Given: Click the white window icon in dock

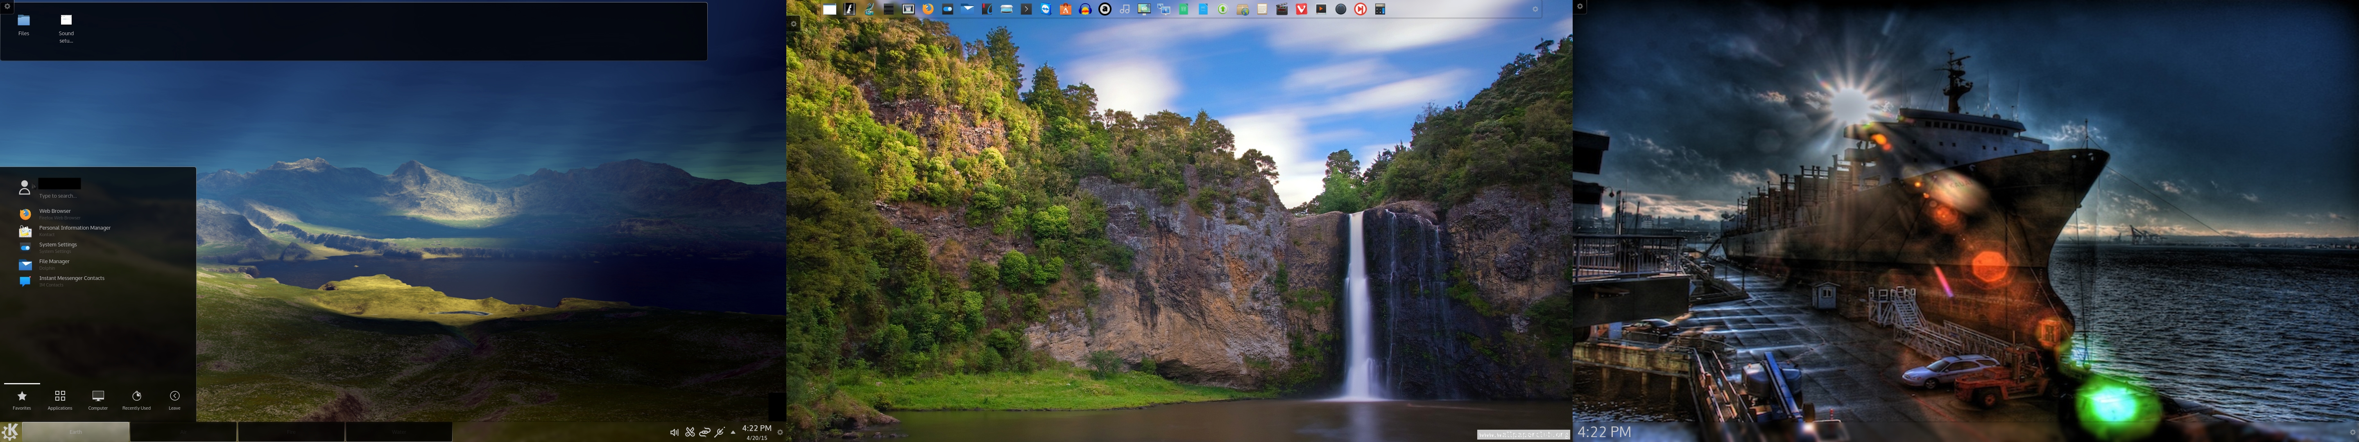Looking at the screenshot, I should [830, 9].
